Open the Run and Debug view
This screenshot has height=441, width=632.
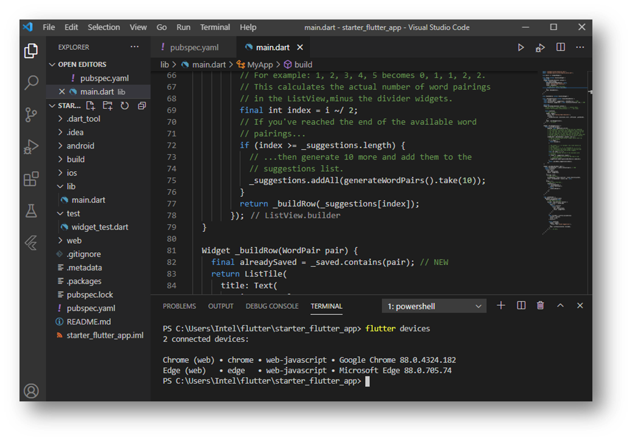point(31,147)
